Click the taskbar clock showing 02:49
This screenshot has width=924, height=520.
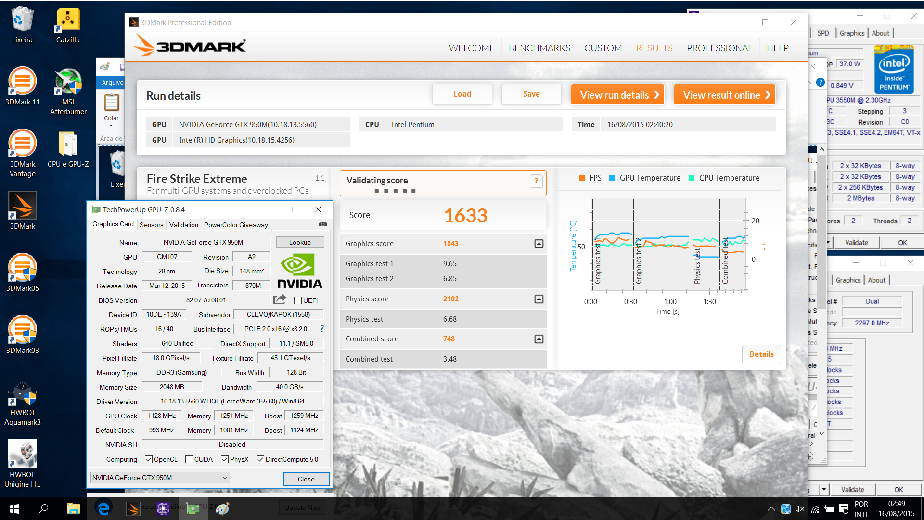point(897,508)
